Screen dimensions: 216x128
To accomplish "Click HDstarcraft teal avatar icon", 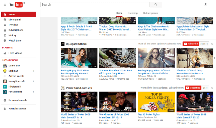I will [x=5, y=87].
